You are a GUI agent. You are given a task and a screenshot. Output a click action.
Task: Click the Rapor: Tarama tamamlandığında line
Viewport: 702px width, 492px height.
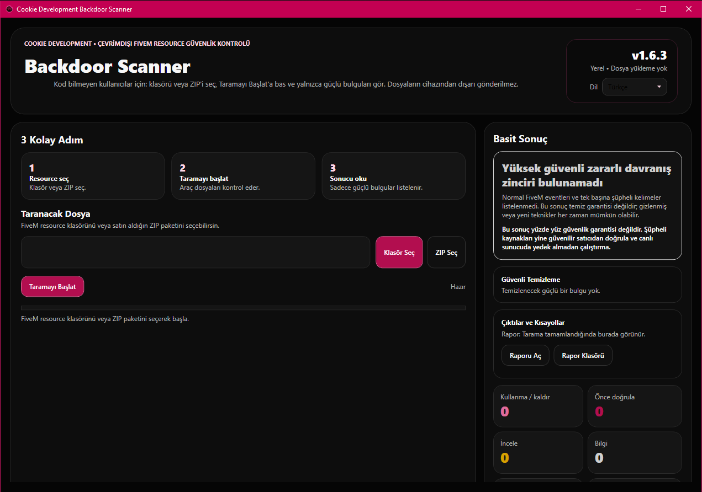click(573, 334)
